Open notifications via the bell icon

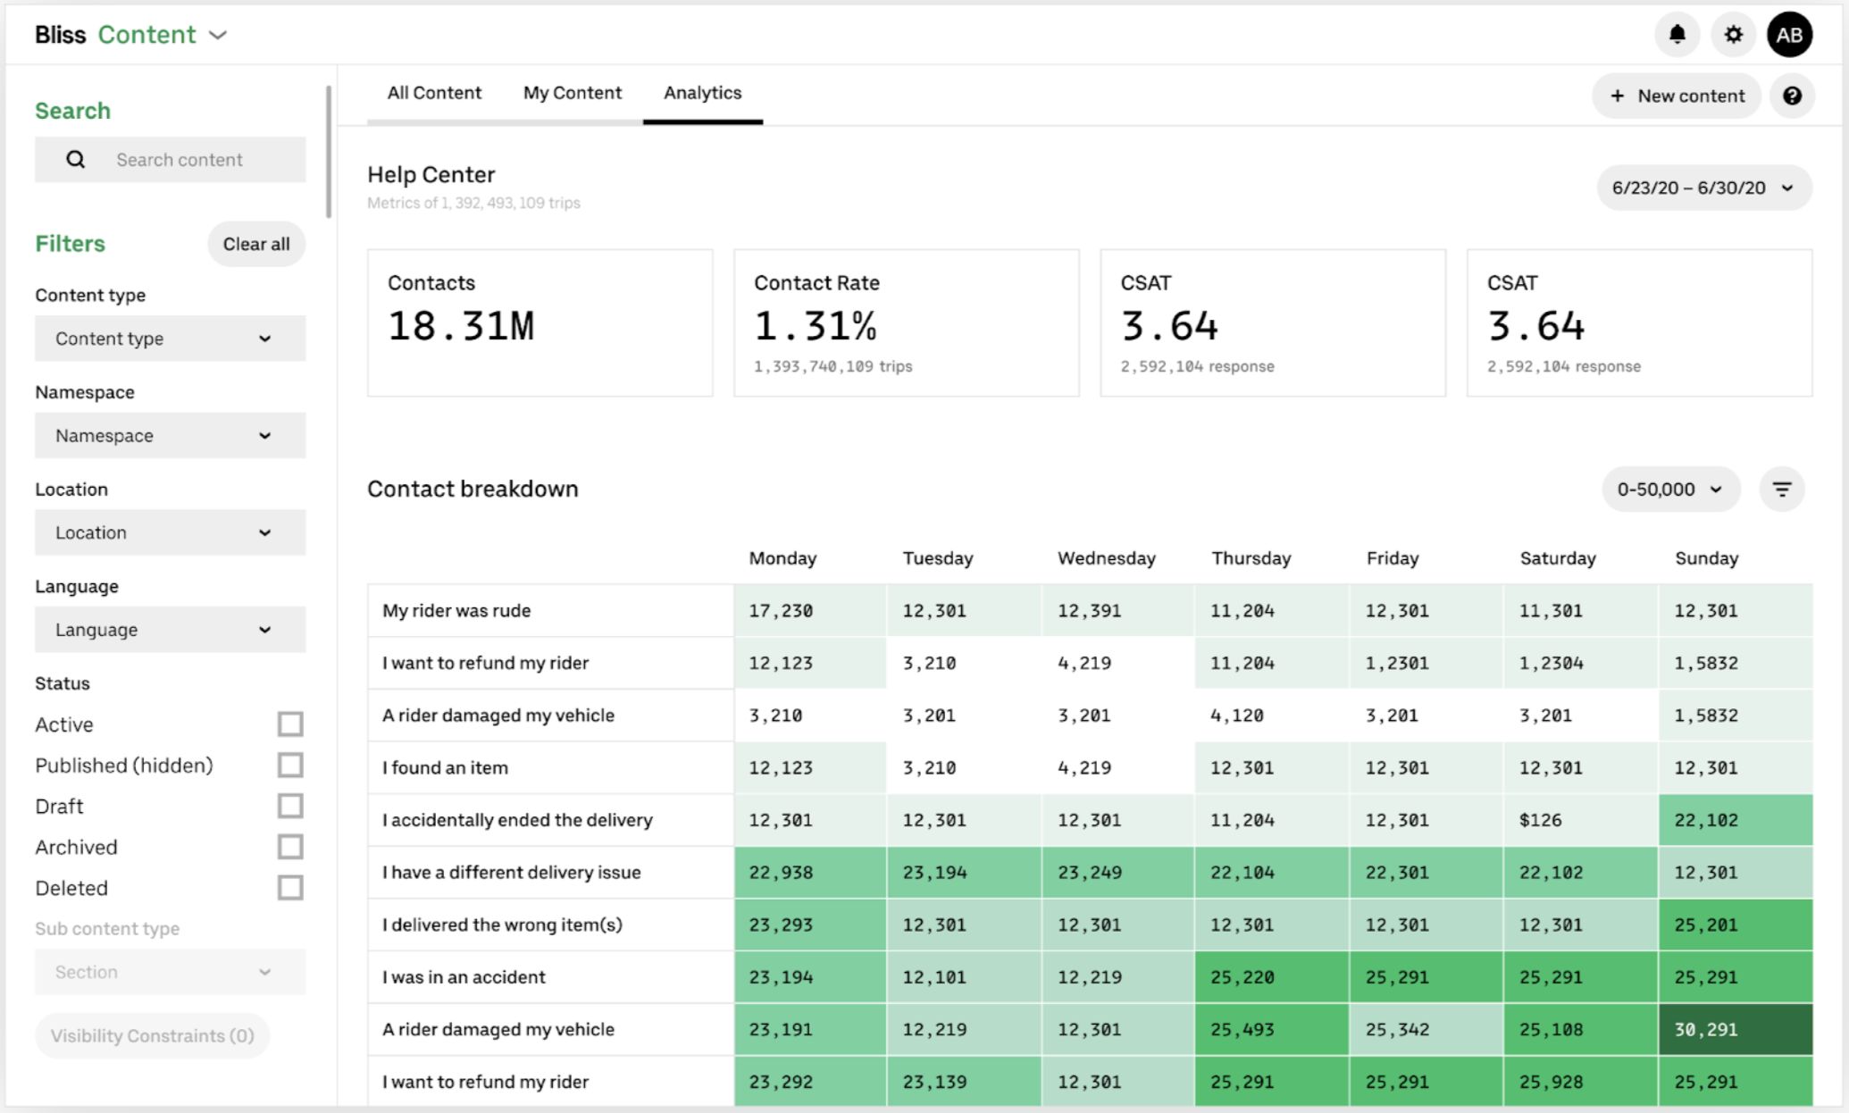tap(1677, 34)
